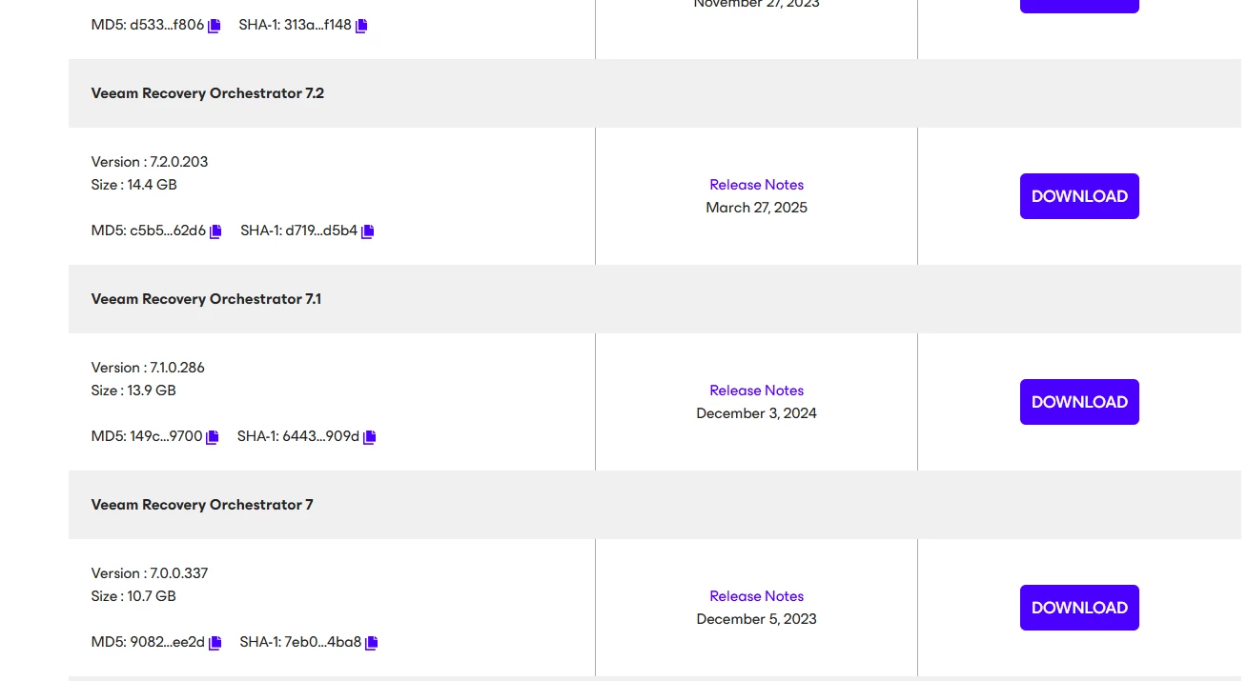
Task: Select the MD5 value c5b5...62d6
Action: click(x=168, y=230)
